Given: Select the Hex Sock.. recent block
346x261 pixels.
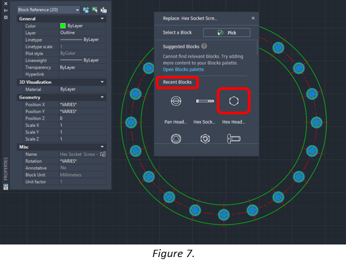Looking at the screenshot, I should [205, 101].
